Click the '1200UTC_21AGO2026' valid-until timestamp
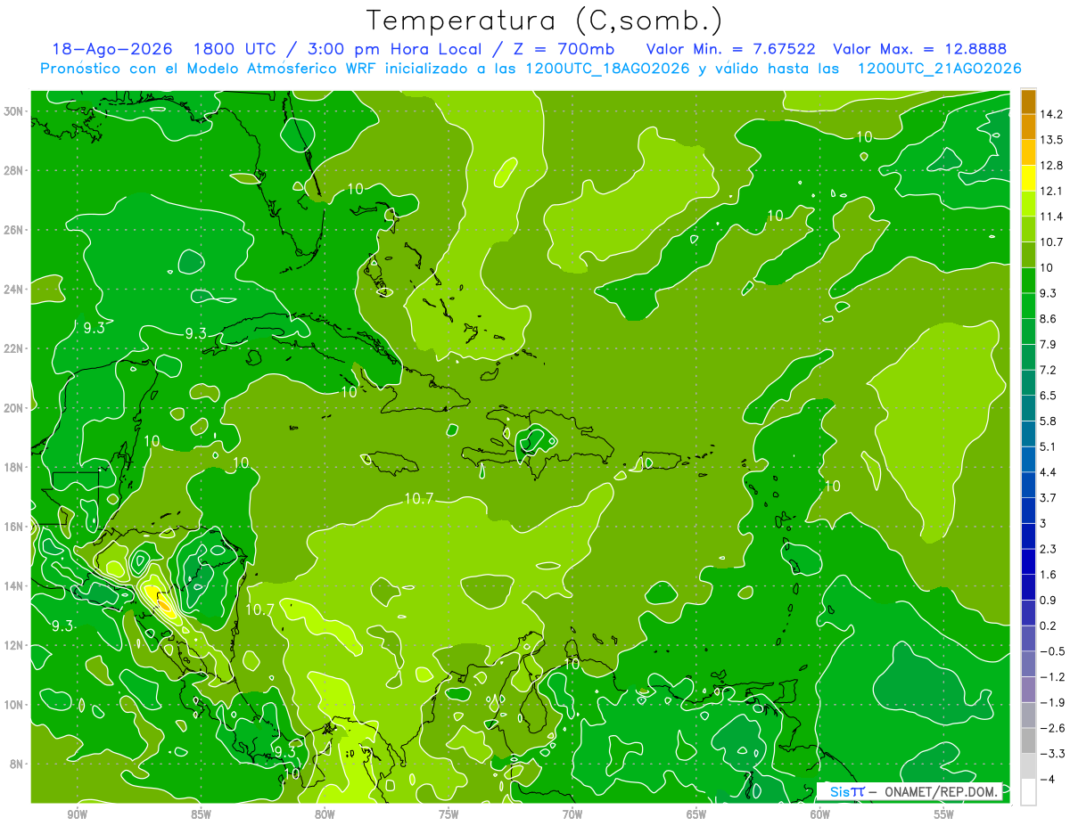Viewport: 1070px width, 826px height. (939, 69)
